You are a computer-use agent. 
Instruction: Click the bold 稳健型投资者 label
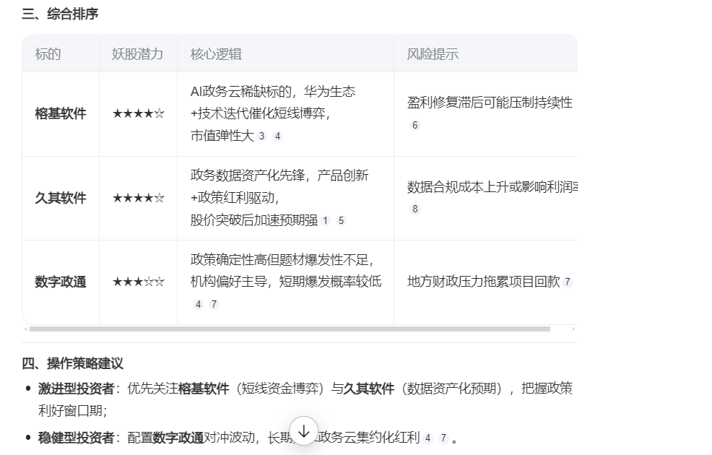[x=77, y=438]
